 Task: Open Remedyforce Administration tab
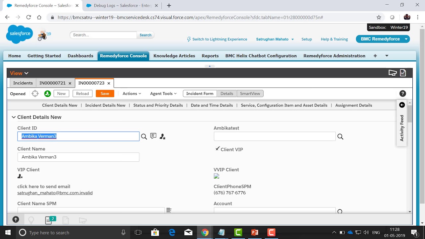point(334,56)
